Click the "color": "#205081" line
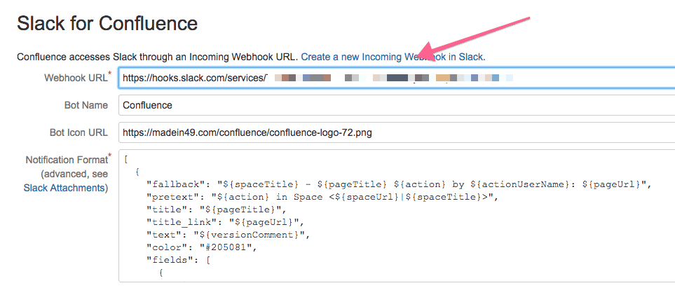Image resolution: width=675 pixels, height=302 pixels. [203, 247]
